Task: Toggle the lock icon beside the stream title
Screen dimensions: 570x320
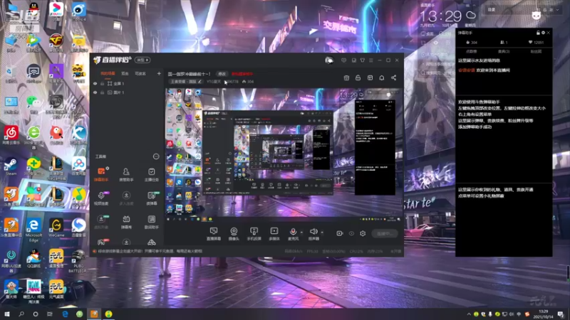Action: pos(358,78)
